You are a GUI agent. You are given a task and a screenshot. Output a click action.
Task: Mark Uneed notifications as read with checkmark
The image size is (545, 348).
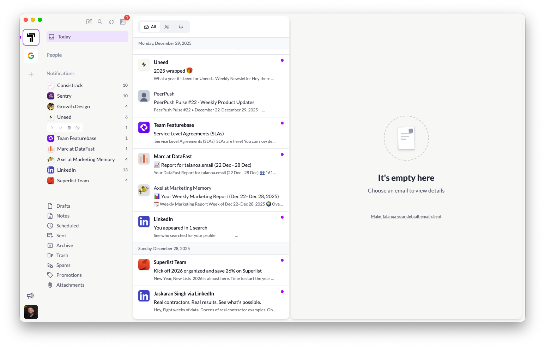point(60,127)
